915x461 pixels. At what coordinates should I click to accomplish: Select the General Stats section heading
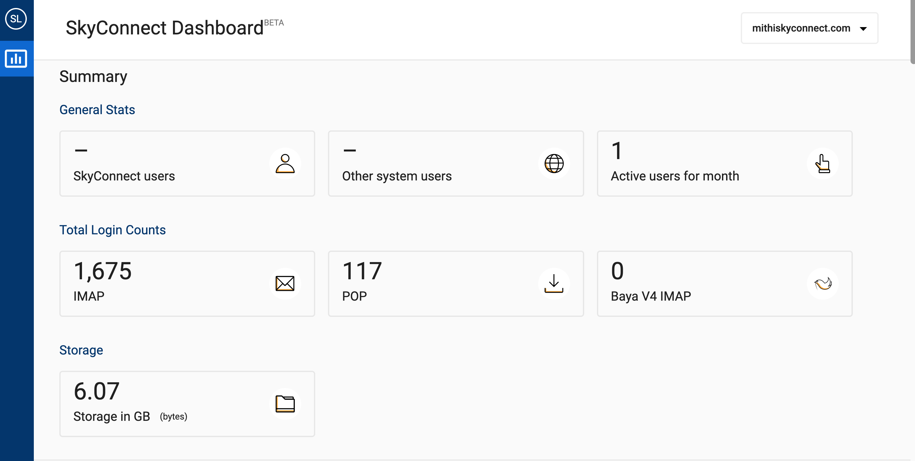[97, 110]
